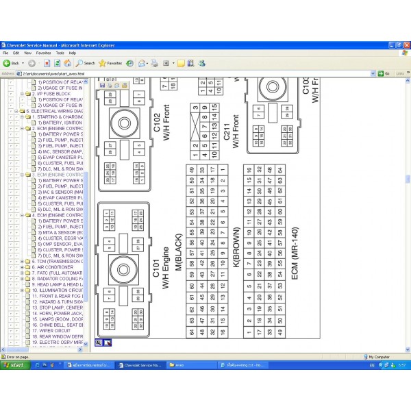Click the Windows start button
411x411 pixels.
pos(15,365)
